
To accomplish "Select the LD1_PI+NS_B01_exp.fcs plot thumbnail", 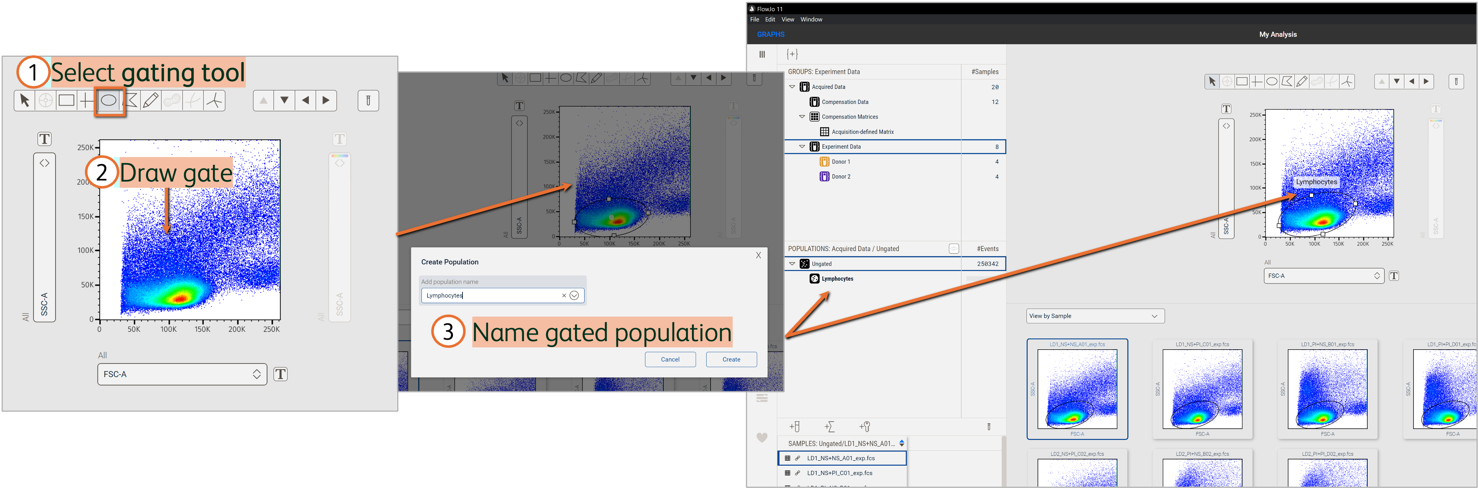I will coord(1327,389).
